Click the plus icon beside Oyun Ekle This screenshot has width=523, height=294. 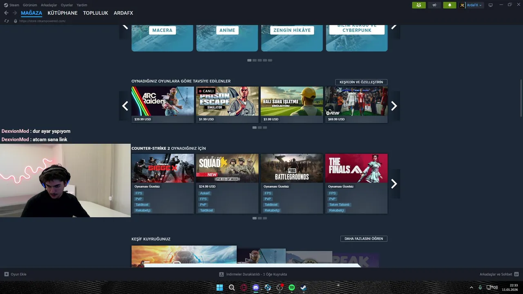[6, 274]
